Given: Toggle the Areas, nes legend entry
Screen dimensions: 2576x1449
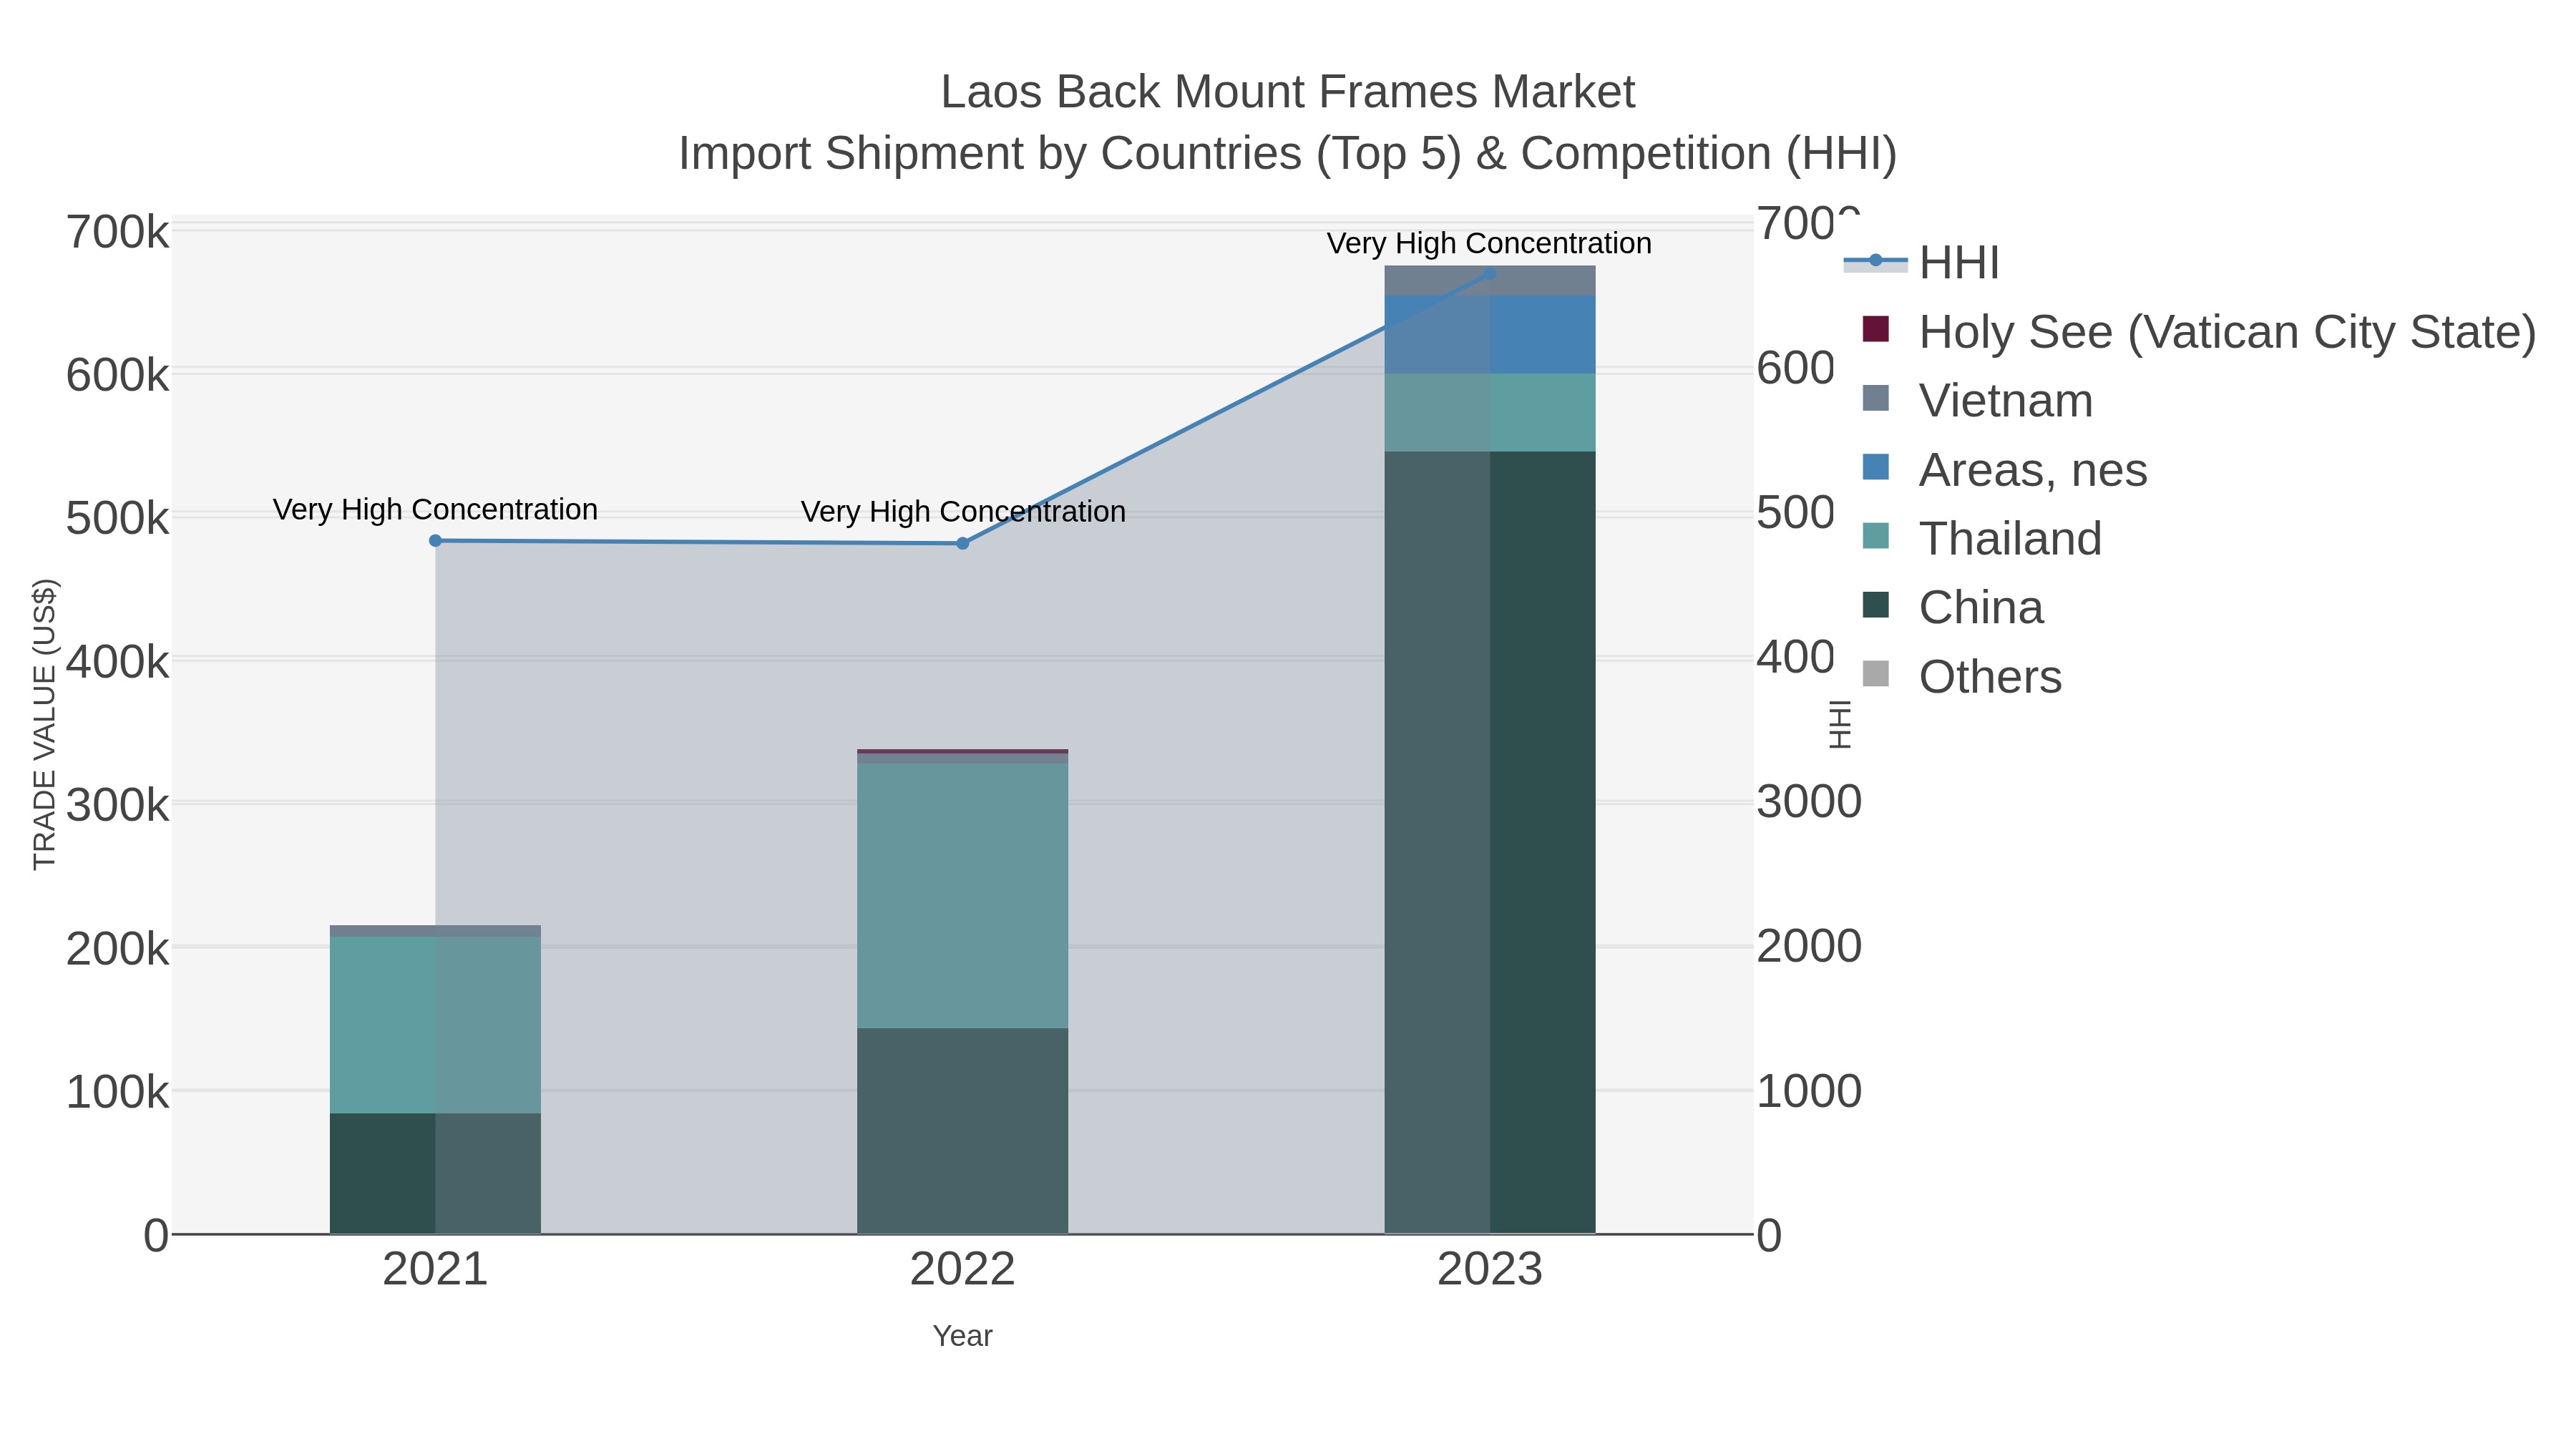Looking at the screenshot, I should tap(2004, 469).
